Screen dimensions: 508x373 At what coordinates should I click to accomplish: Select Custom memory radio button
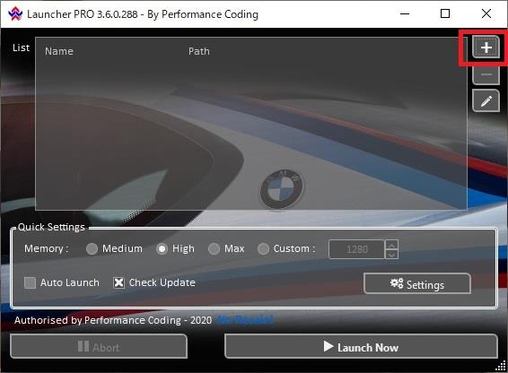point(263,248)
